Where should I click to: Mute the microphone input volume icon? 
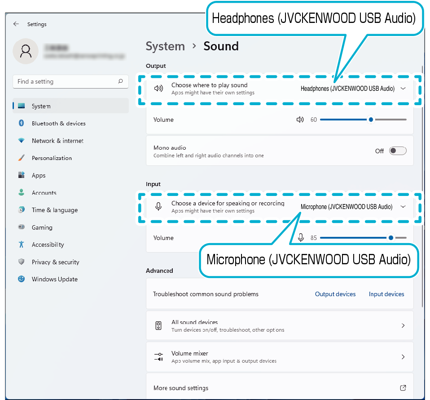click(301, 238)
